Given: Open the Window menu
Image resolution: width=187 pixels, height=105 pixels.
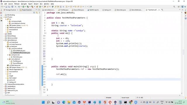Looking at the screenshot, I should (46, 4).
